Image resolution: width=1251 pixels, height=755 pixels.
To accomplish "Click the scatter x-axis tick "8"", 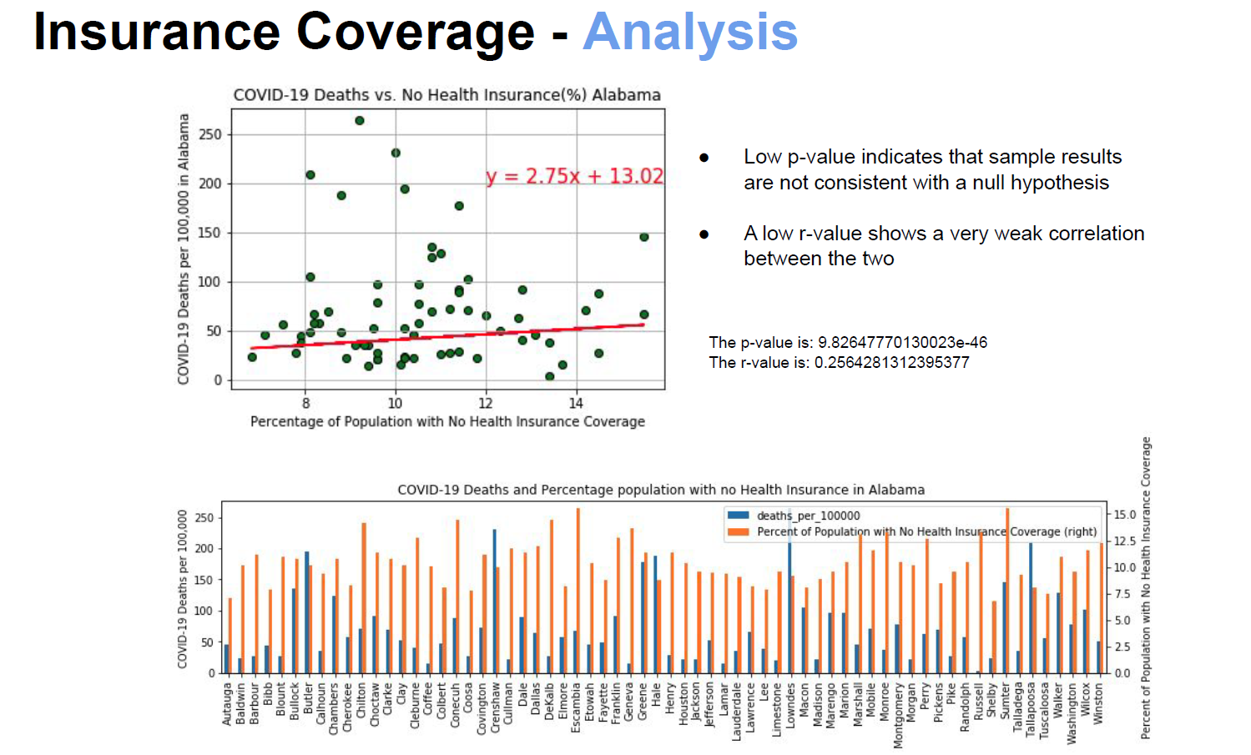I will pos(305,403).
